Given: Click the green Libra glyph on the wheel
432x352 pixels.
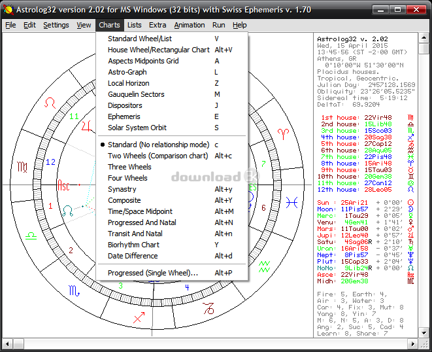Looking at the screenshot, I should coord(31,236).
